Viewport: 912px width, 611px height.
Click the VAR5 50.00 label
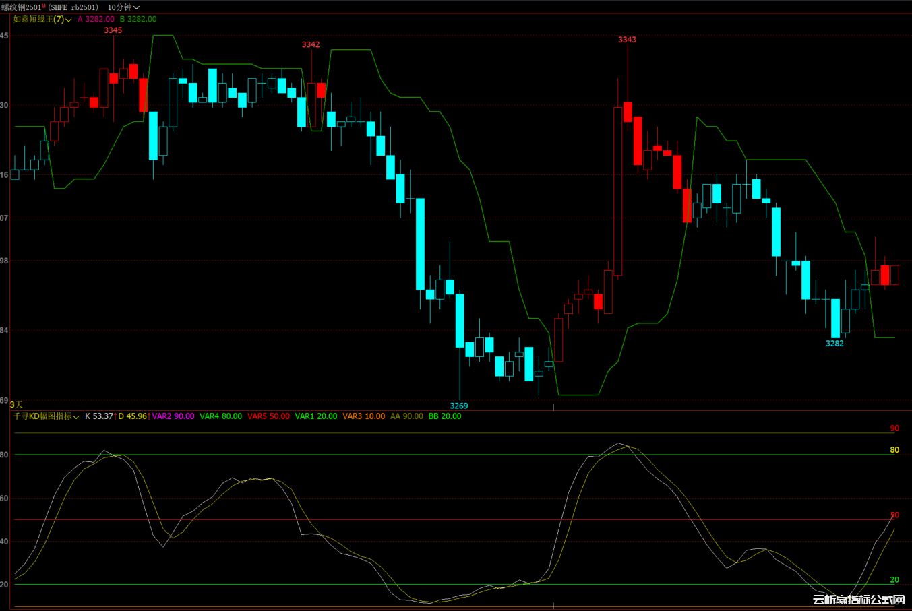coord(269,416)
